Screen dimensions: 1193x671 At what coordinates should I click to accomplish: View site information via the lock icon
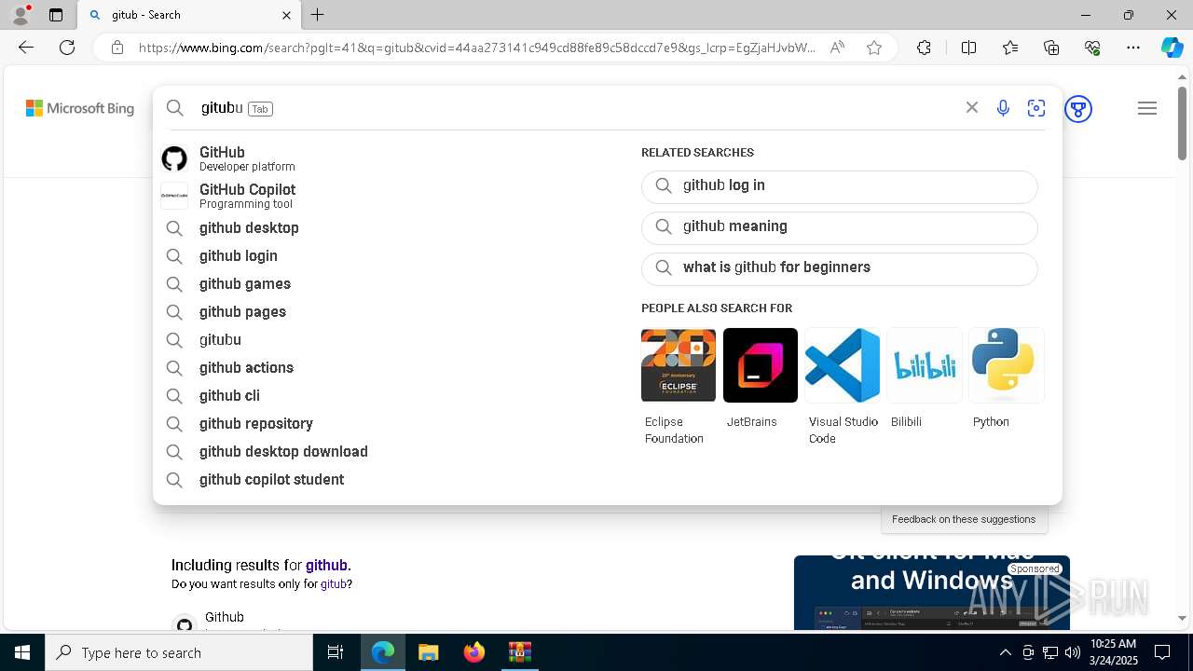[117, 48]
